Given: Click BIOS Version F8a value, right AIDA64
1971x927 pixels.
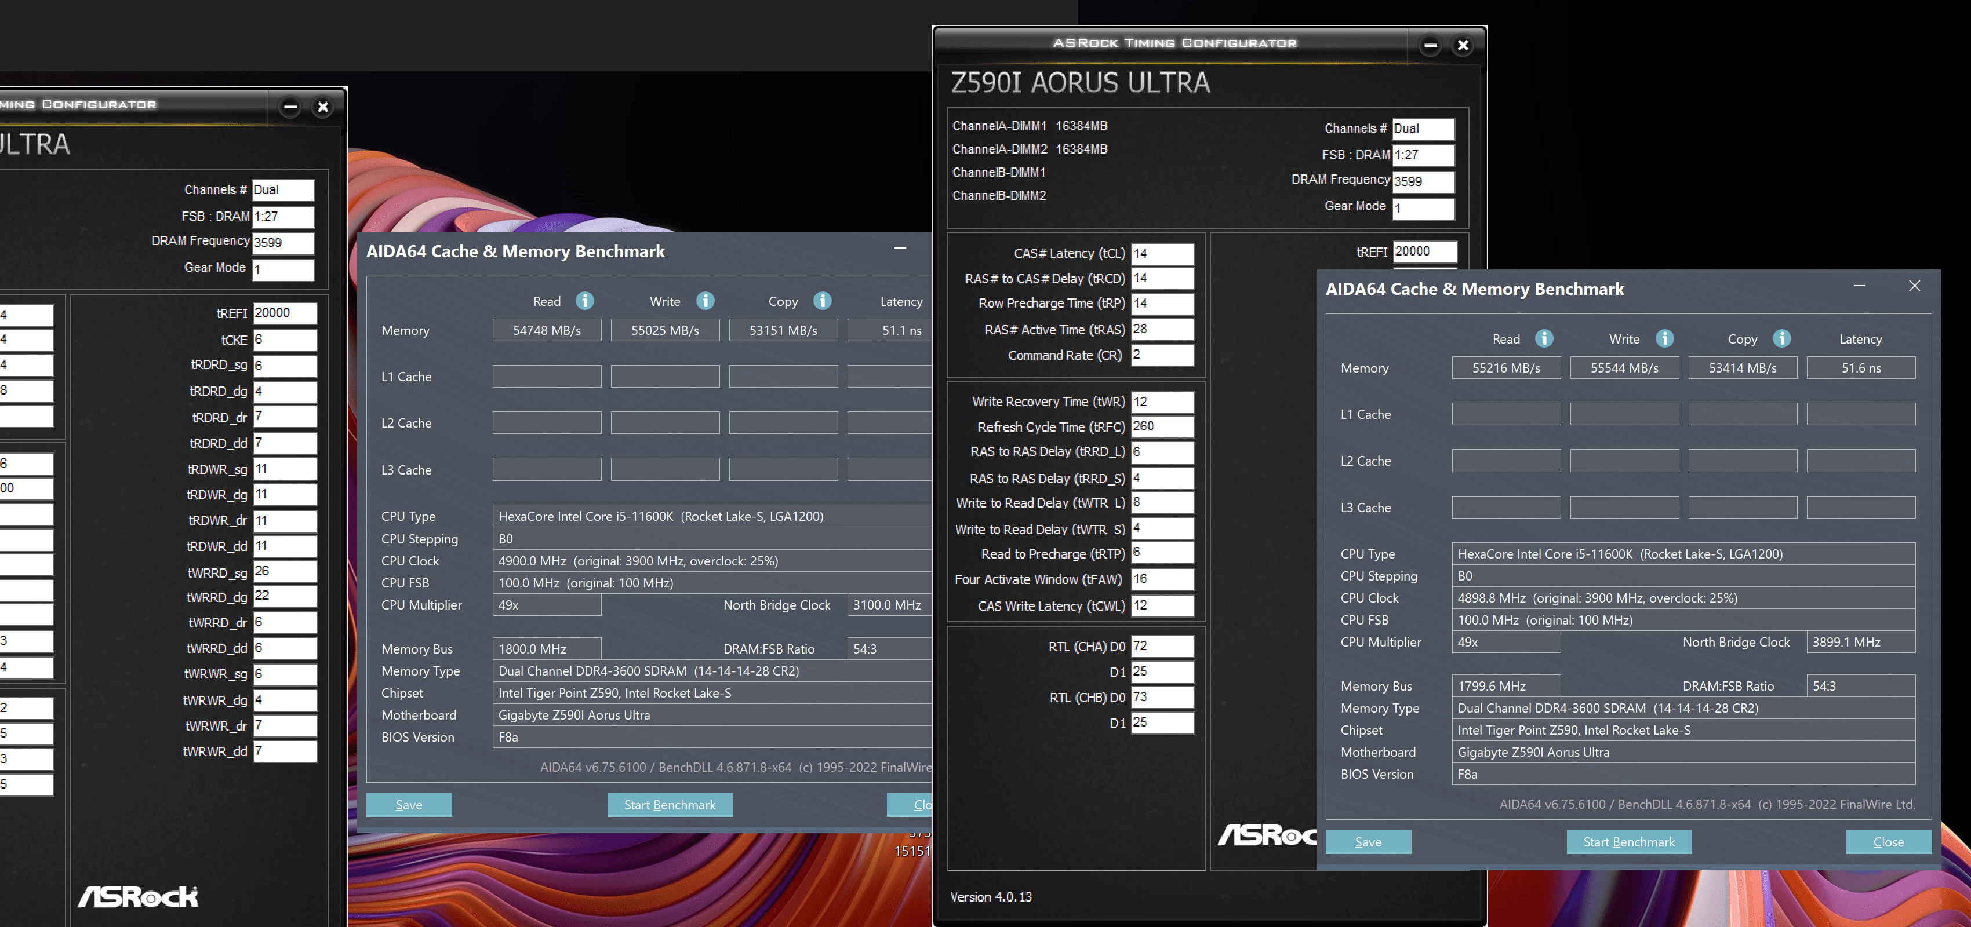Looking at the screenshot, I should [1683, 774].
